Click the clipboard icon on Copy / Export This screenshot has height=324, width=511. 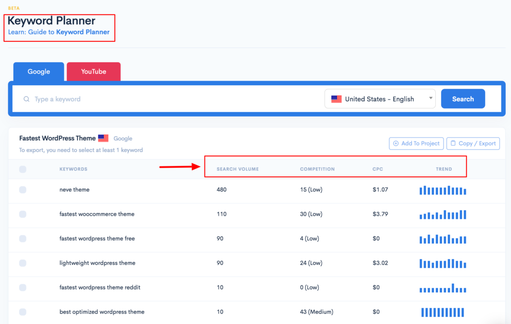(x=453, y=143)
